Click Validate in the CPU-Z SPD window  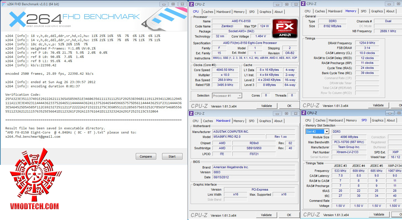(x=379, y=214)
